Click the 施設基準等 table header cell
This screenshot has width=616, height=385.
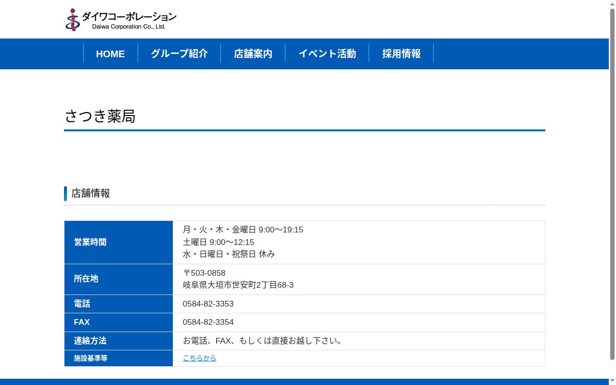(118, 358)
